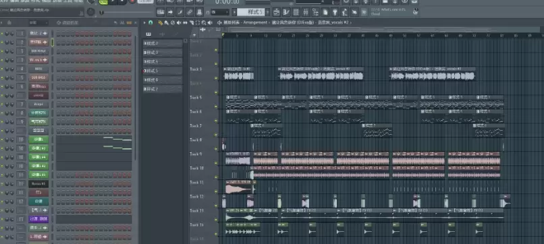The image size is (544, 244).
Task: Mute Track 7 via its green dot
Action: coord(216,135)
